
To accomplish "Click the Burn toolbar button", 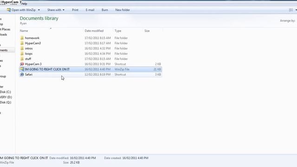I will pos(105,10).
